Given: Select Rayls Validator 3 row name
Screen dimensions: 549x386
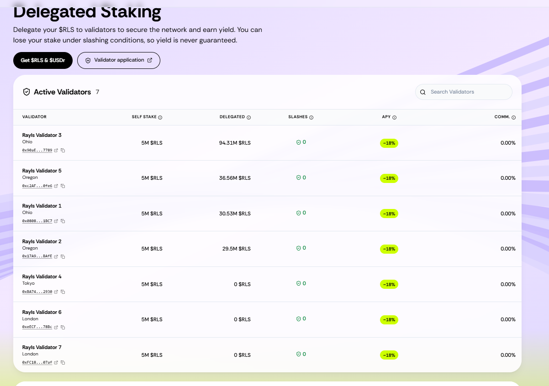Looking at the screenshot, I should click(x=42, y=135).
